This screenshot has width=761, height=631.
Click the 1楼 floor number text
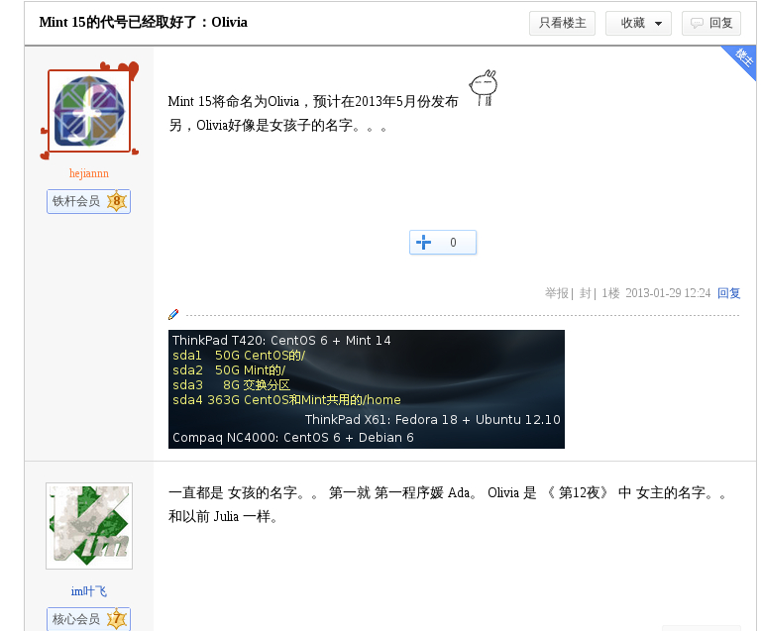(610, 293)
